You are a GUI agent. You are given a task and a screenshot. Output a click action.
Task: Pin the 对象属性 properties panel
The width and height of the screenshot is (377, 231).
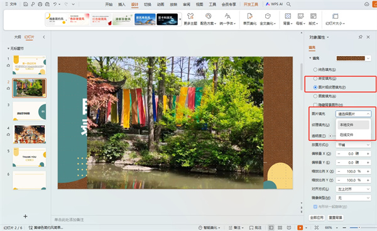360,37
